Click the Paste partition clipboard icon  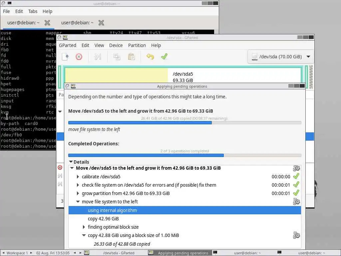pyautogui.click(x=131, y=57)
